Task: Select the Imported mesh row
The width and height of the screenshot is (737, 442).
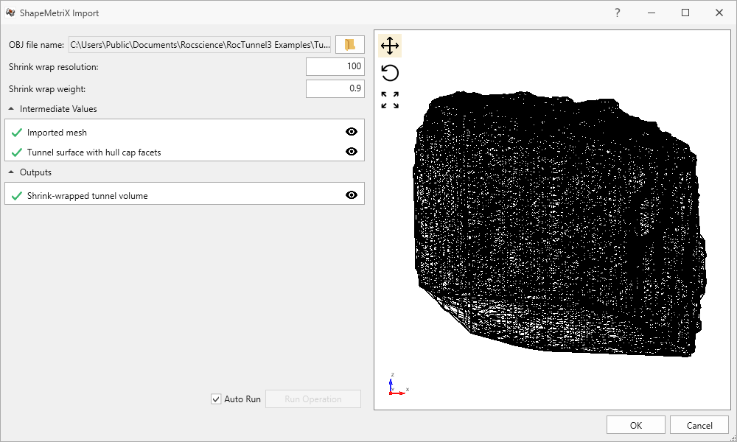Action: point(184,133)
